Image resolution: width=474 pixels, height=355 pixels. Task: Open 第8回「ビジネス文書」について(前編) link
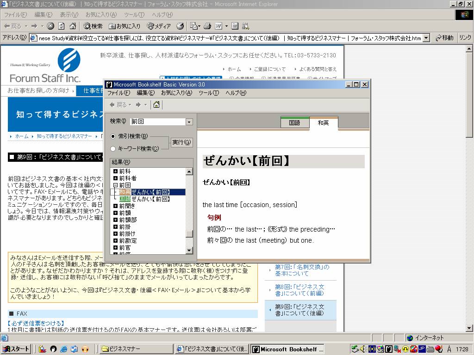[x=299, y=290]
